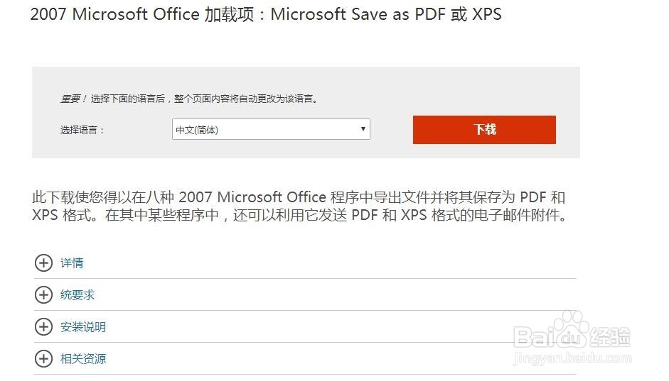Open the 中文(简体) language combo box

pyautogui.click(x=271, y=129)
